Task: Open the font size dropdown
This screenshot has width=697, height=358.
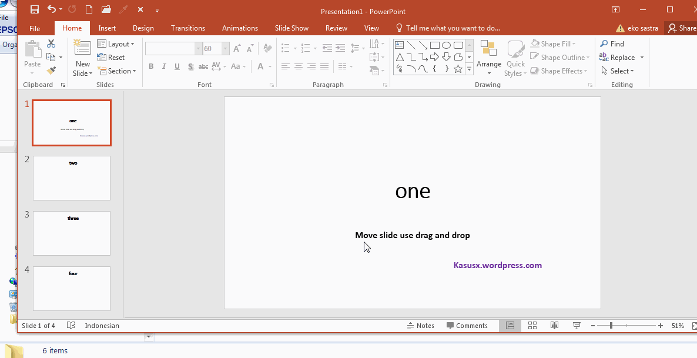Action: coord(225,48)
